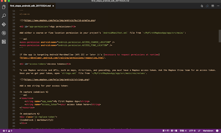
Task: Open changes icon in editor title bar
Action: [207, 6]
